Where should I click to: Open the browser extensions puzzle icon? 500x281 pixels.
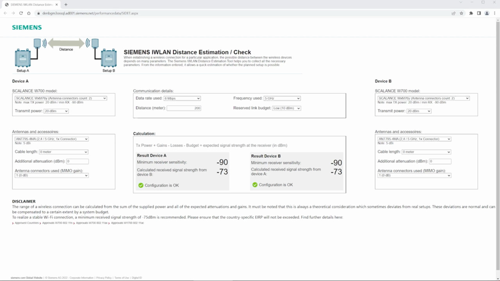tap(471, 13)
